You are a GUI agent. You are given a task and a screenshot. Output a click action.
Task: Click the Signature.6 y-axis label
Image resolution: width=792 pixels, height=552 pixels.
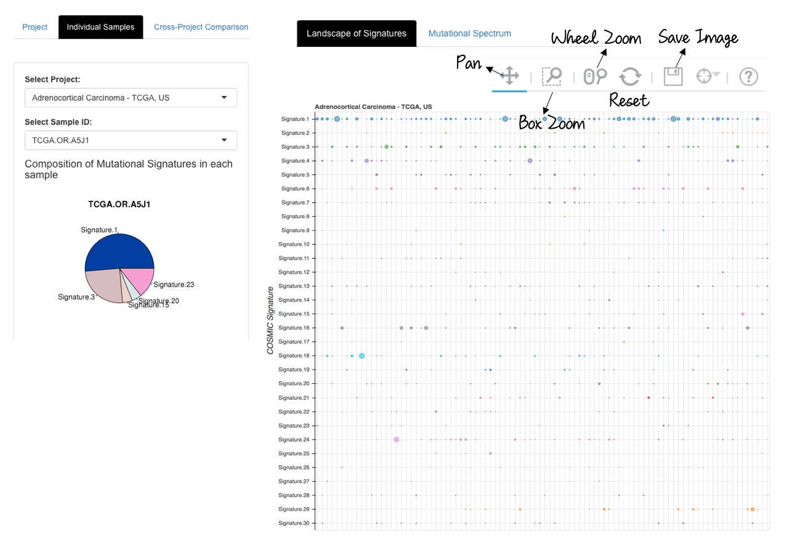click(294, 189)
